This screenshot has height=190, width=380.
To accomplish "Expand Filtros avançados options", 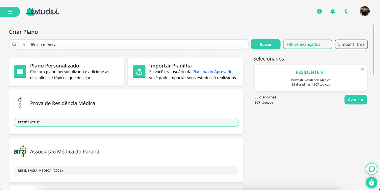I will [307, 44].
